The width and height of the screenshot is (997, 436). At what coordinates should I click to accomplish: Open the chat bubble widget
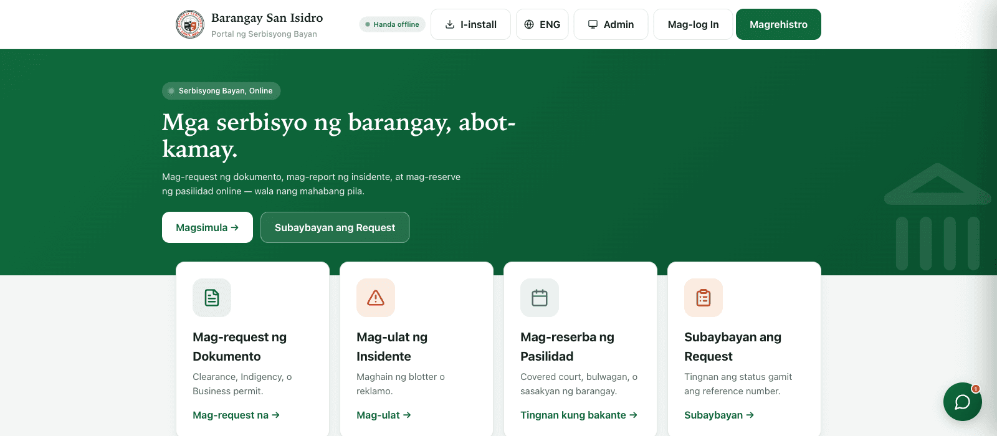click(x=963, y=402)
